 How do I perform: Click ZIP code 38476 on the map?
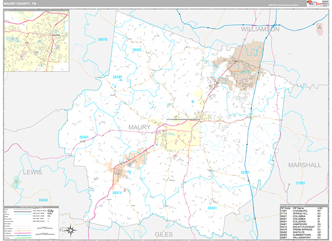pos(103,39)
